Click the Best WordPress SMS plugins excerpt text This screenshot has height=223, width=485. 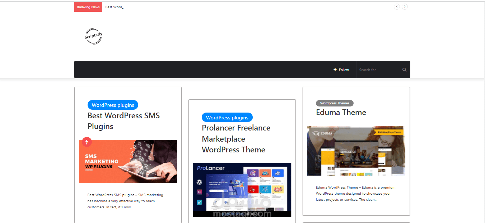(x=125, y=201)
